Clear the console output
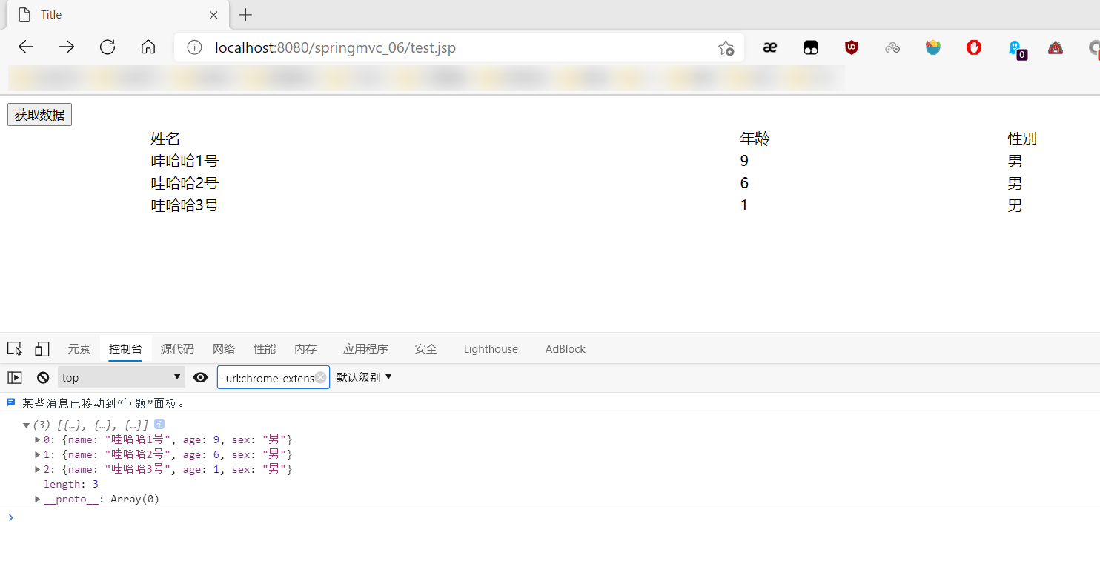This screenshot has width=1100, height=584. tap(43, 378)
